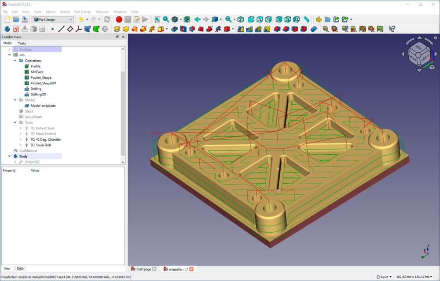440x281 pixels.
Task: Click the front view icon
Action: point(250,19)
